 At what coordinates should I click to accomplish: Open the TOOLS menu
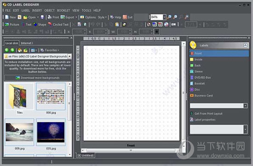pyautogui.click(x=86, y=11)
